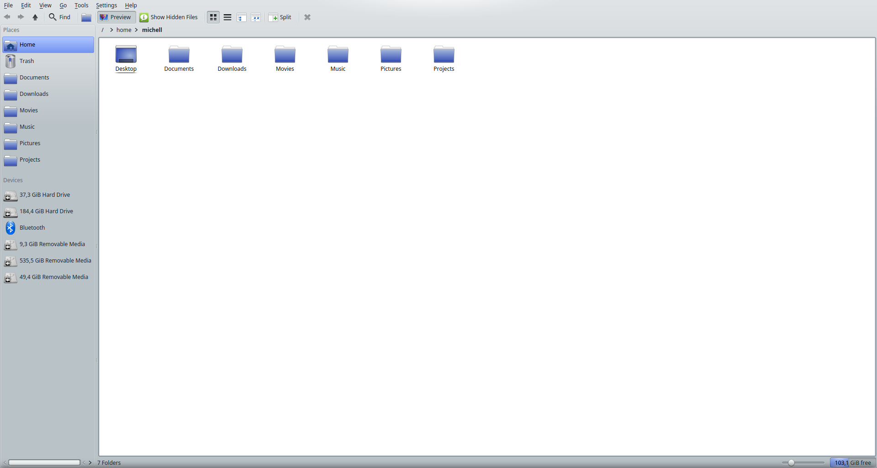The height and width of the screenshot is (468, 877).
Task: Go back with the left arrow icon
Action: click(x=7, y=17)
